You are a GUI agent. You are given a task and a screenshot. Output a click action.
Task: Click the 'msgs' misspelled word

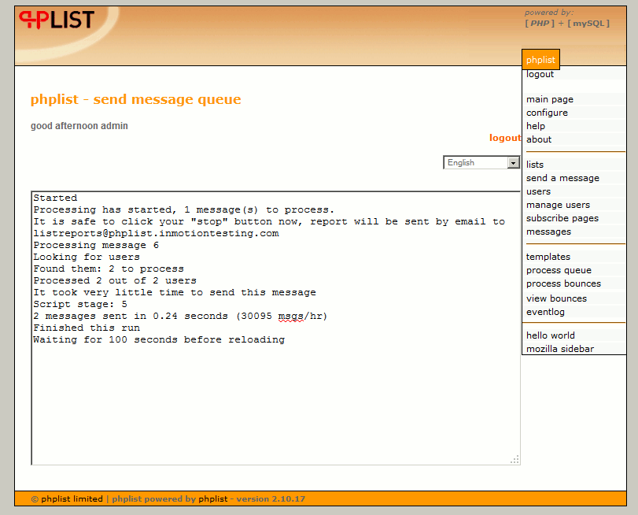click(290, 317)
